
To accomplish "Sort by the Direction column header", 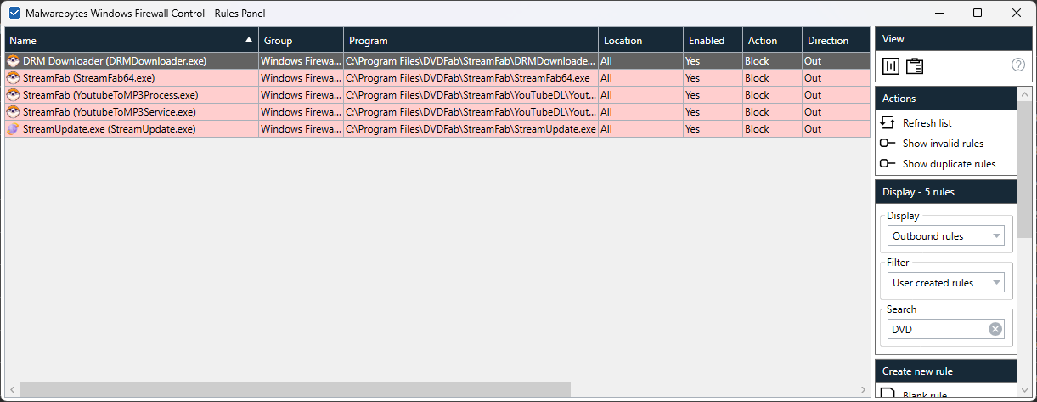I will [837, 40].
